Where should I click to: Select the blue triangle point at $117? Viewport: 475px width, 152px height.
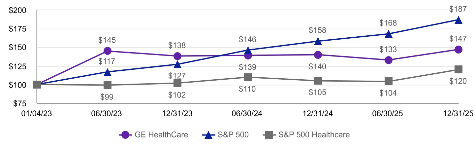[x=107, y=72]
